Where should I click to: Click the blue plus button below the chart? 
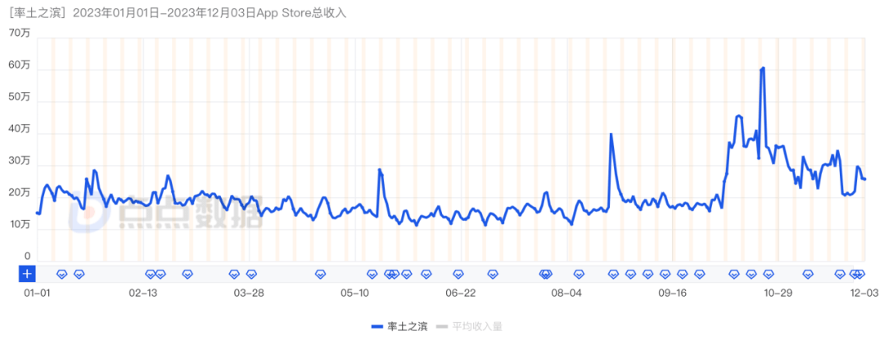[x=27, y=274]
